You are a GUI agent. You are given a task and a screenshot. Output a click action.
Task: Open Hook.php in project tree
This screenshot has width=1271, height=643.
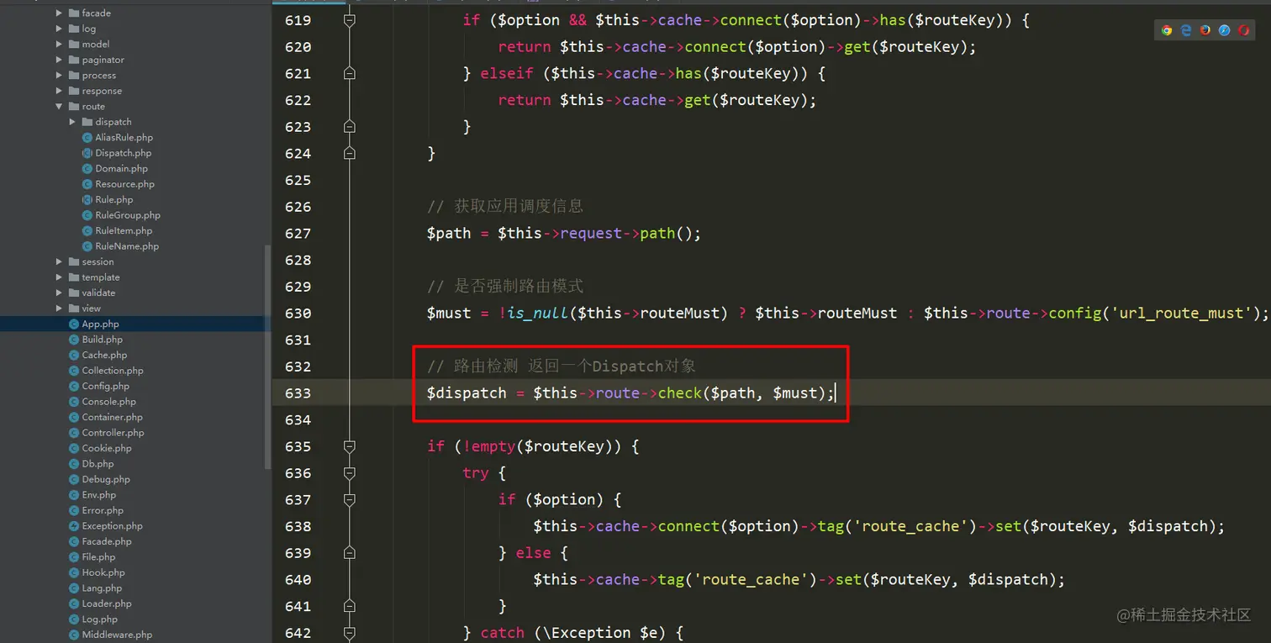pyautogui.click(x=103, y=573)
